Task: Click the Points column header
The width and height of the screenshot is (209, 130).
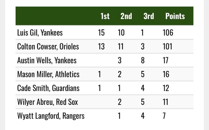Action: coord(175,16)
